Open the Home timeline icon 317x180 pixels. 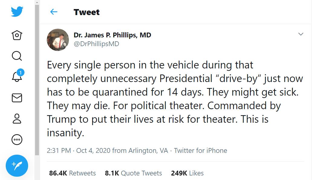tap(17, 35)
